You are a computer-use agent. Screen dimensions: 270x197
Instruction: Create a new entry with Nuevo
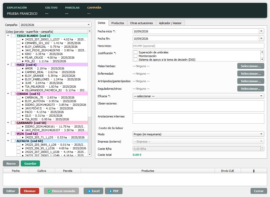pyautogui.click(x=11, y=164)
